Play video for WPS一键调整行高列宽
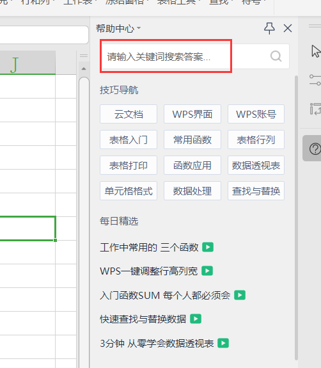321x368 pixels. click(207, 271)
